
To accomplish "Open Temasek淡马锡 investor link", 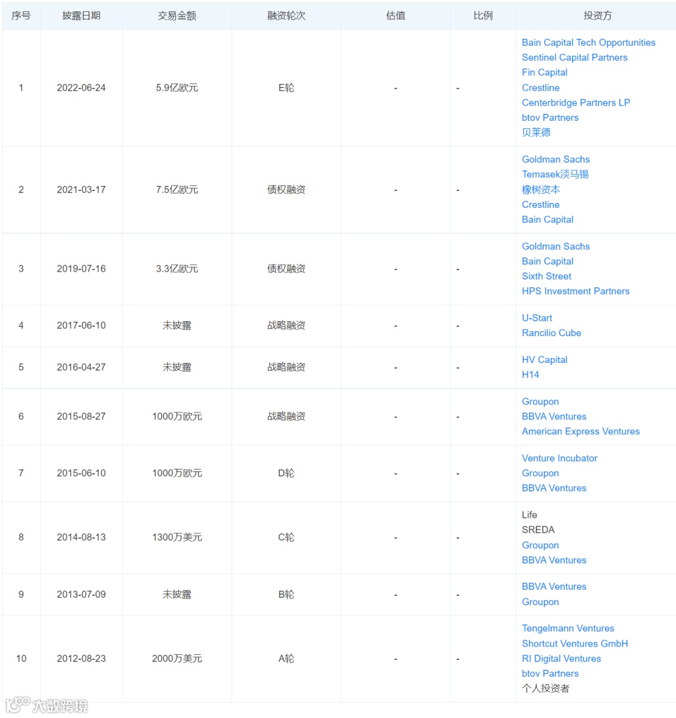I will tap(555, 175).
